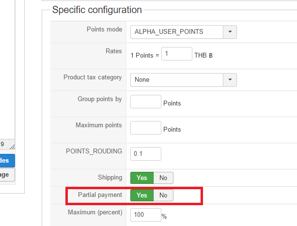The width and height of the screenshot is (297, 226).
Task: Click the blue button at left edge
Action: pyautogui.click(x=7, y=161)
